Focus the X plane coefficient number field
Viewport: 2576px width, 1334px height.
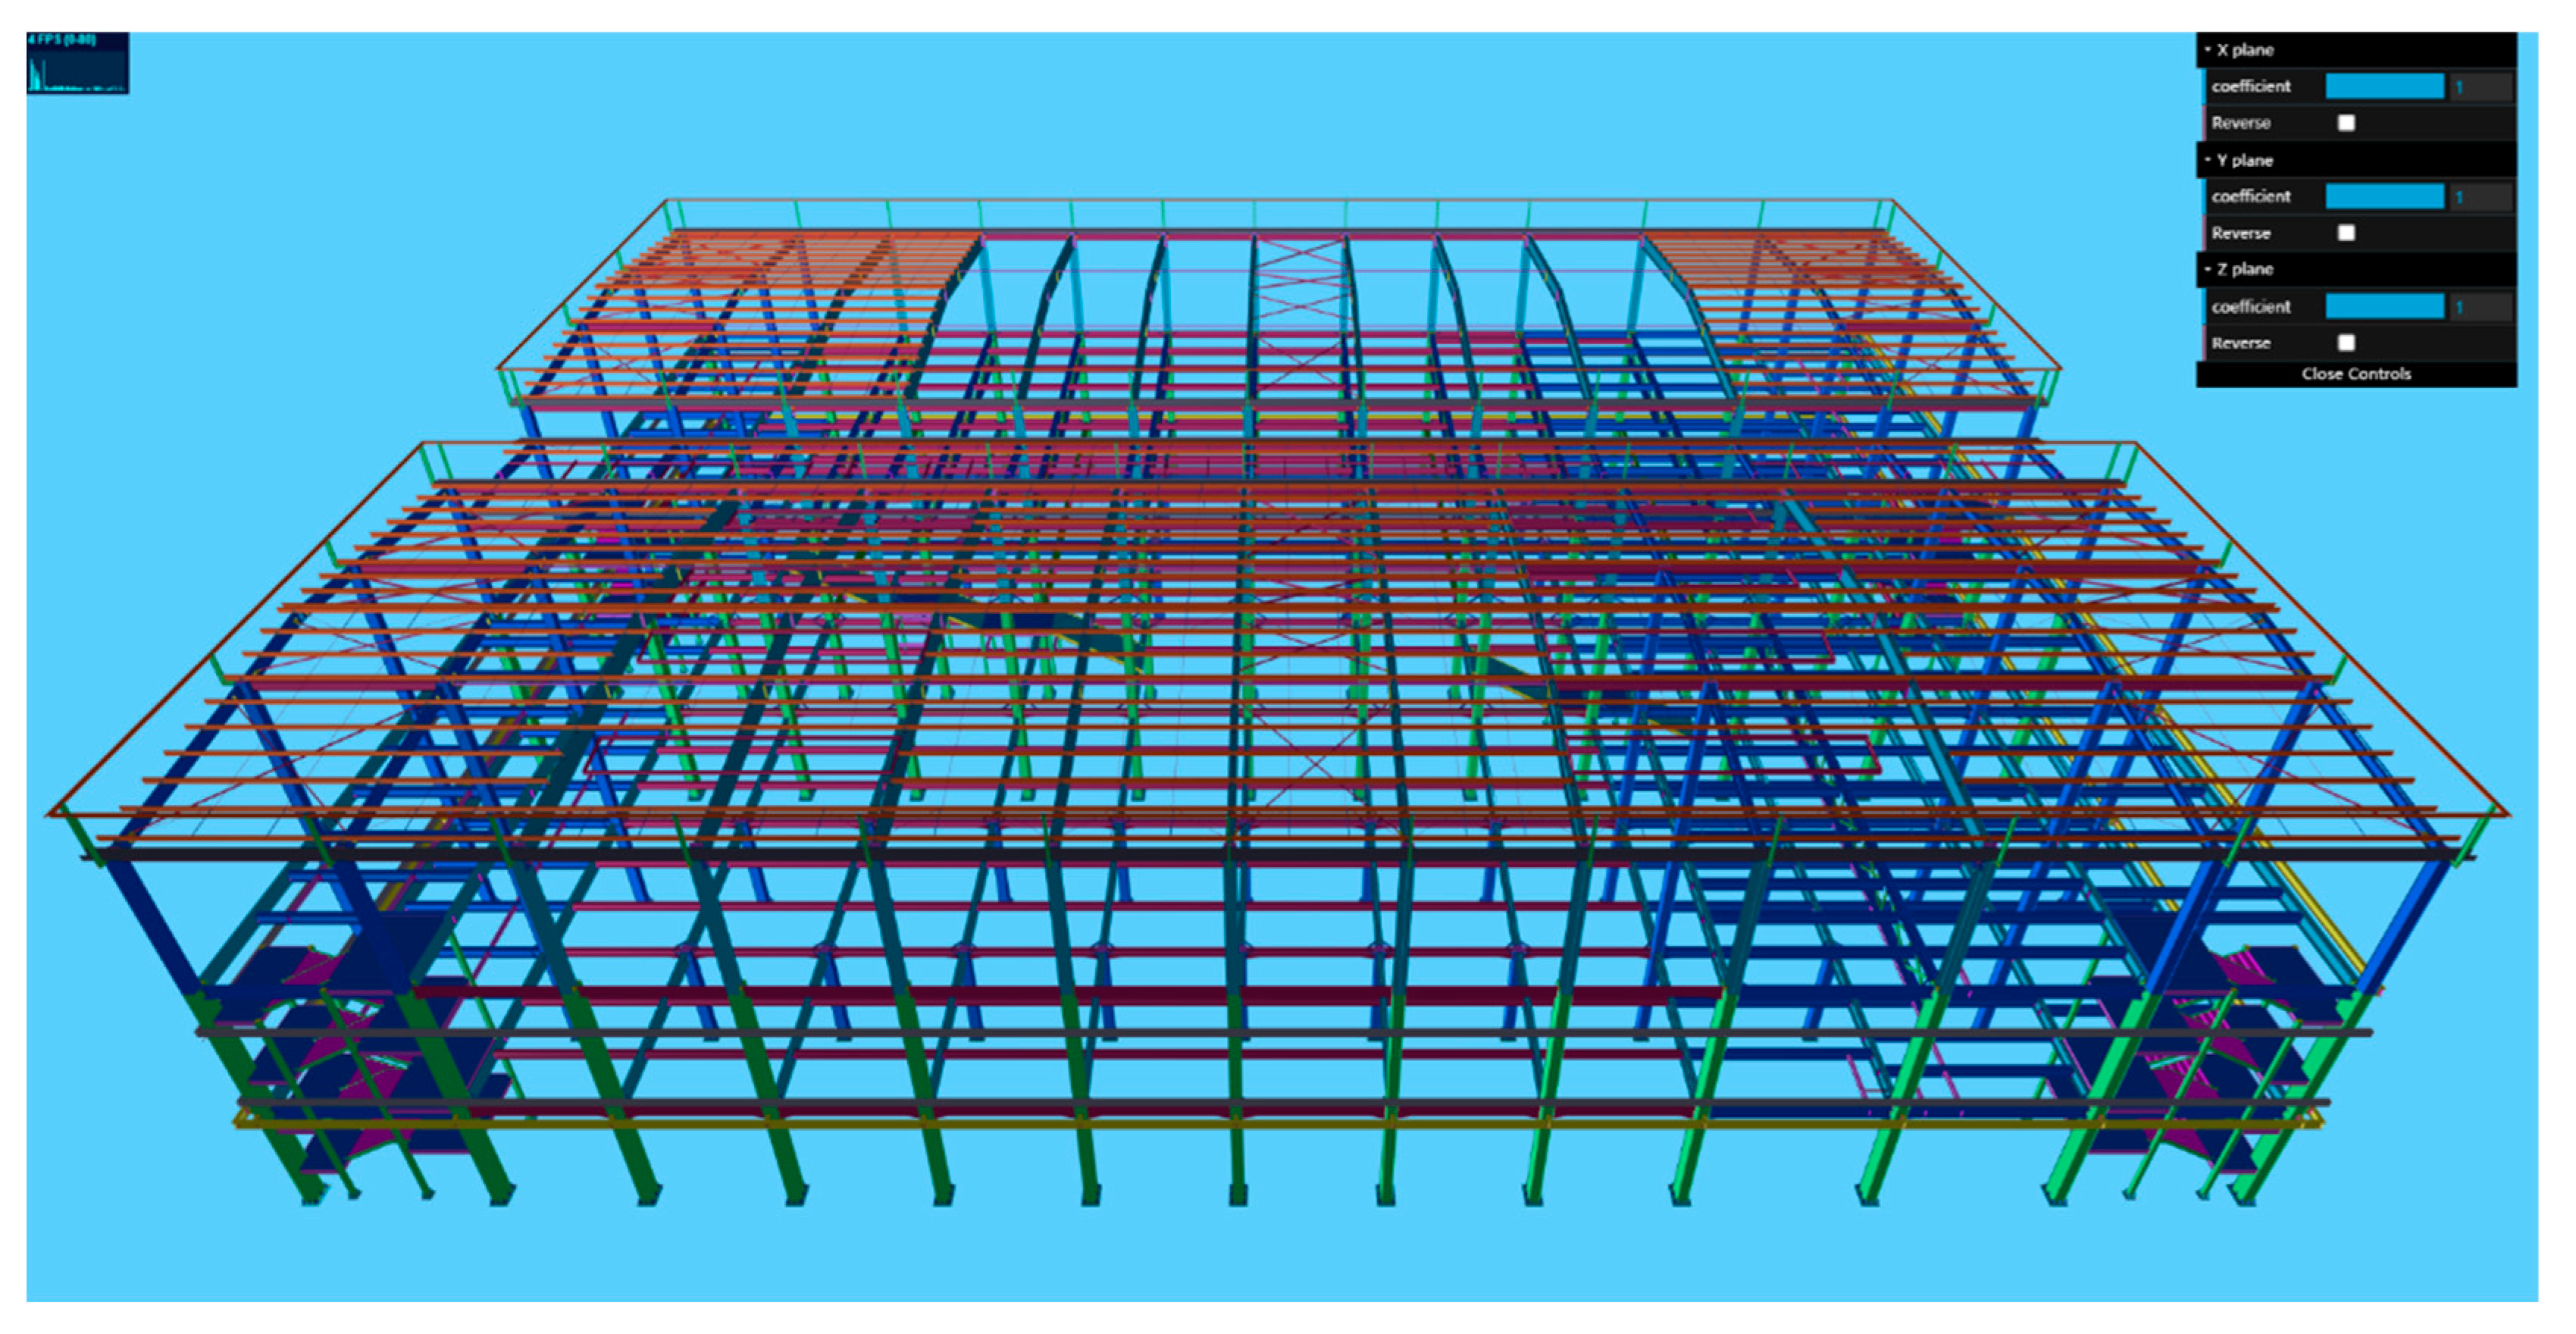click(x=2481, y=87)
